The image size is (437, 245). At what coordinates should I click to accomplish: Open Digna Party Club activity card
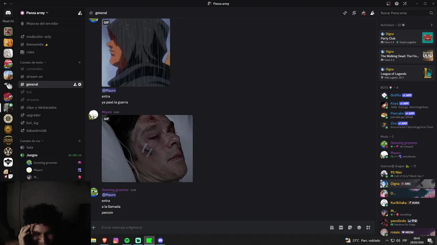tap(407, 38)
